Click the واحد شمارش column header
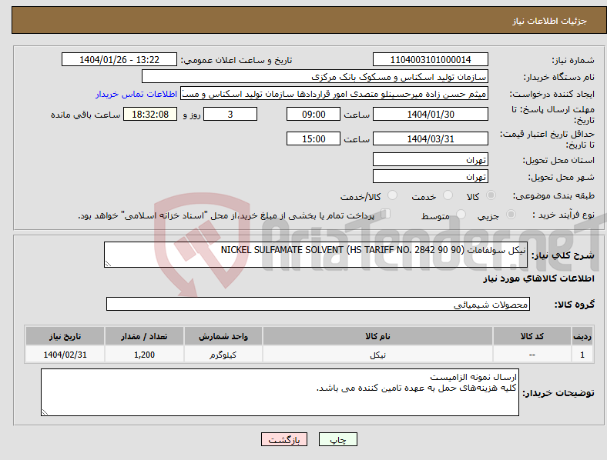Viewport: 607px width, 460px height. [x=223, y=336]
